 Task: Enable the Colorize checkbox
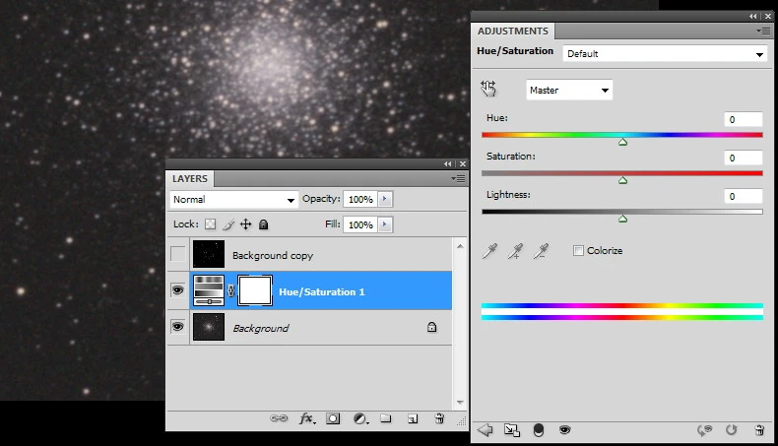(x=578, y=251)
